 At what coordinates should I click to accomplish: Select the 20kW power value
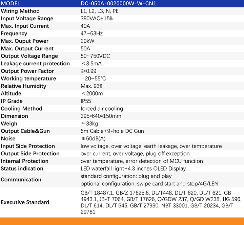point(87,41)
